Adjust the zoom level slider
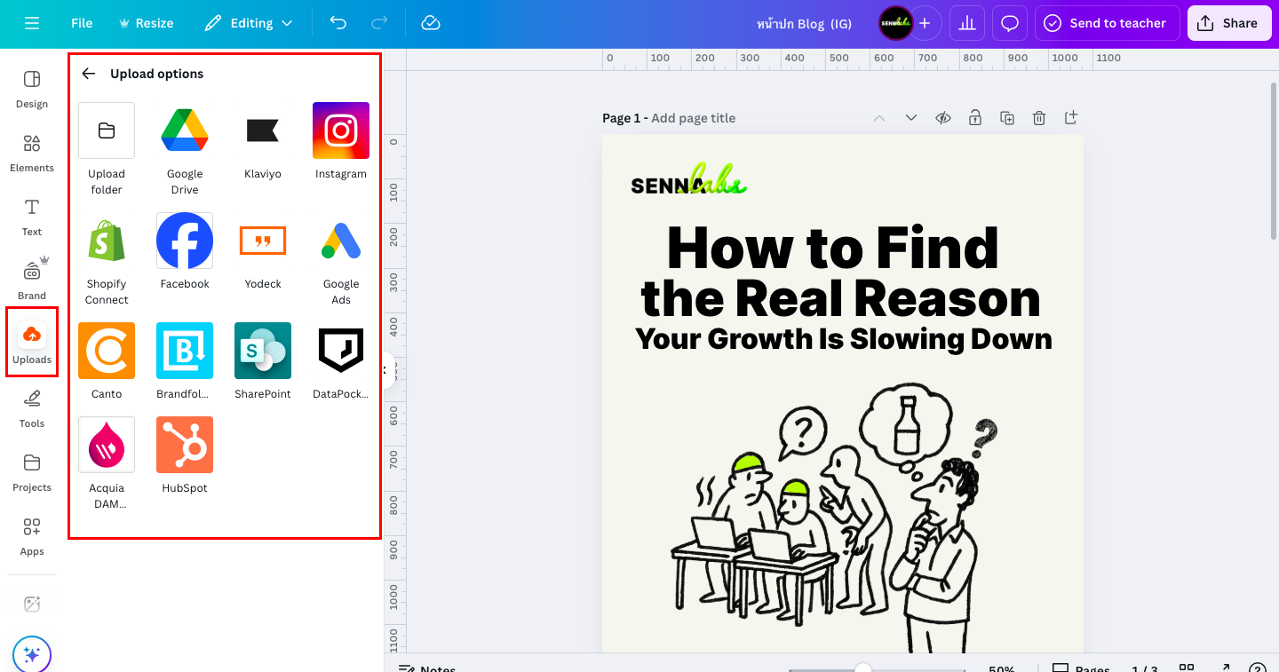This screenshot has height=672, width=1279. [862, 668]
